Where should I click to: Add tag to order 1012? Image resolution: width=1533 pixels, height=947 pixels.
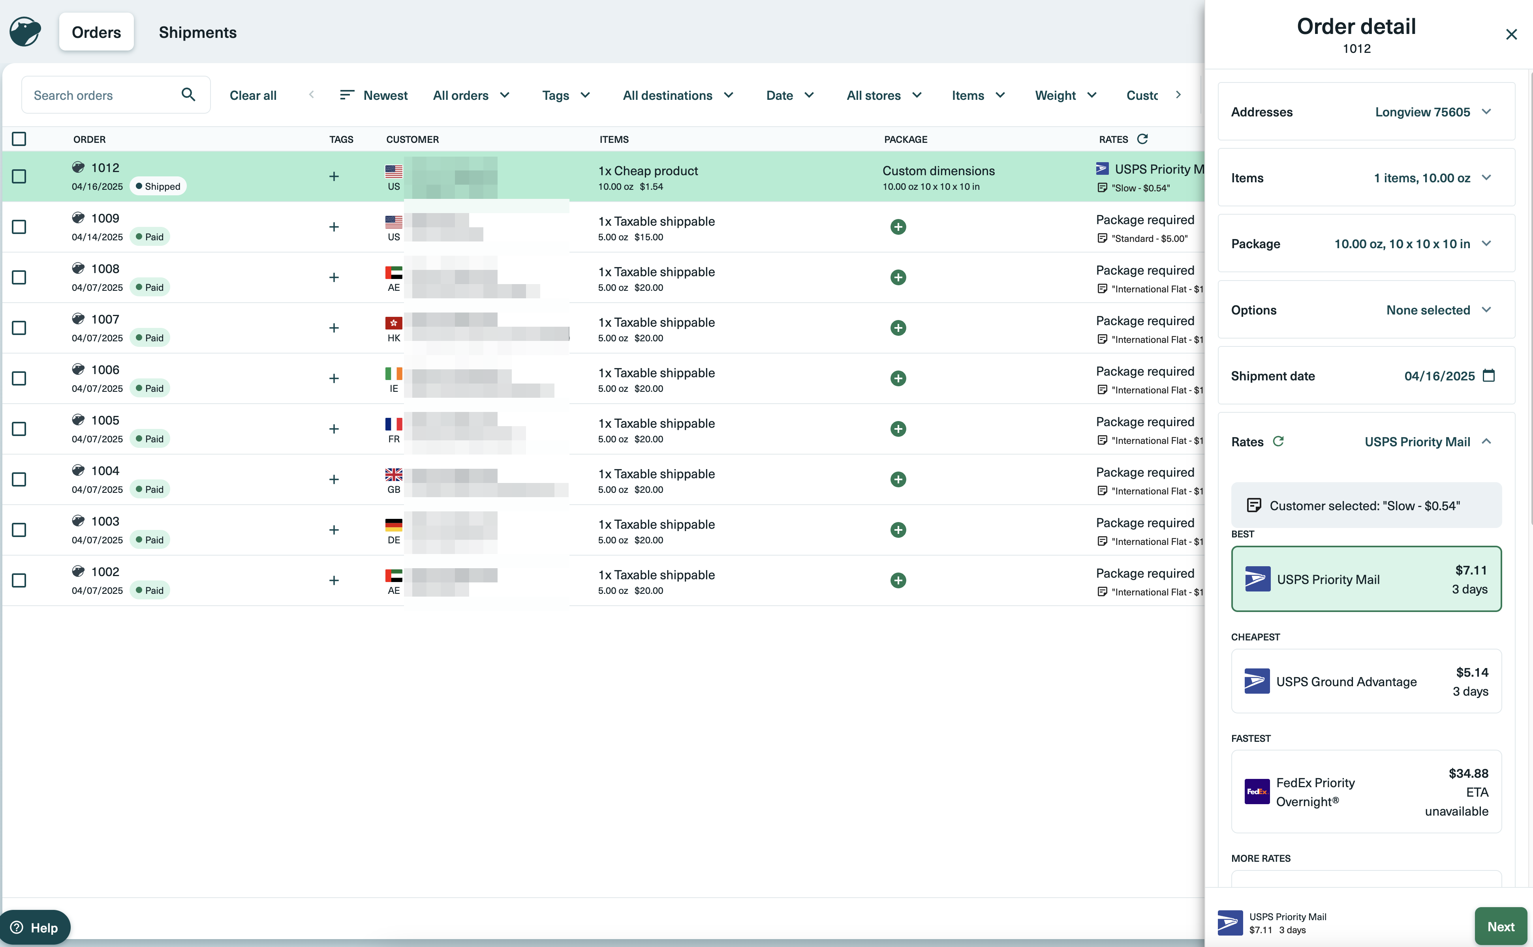click(334, 177)
